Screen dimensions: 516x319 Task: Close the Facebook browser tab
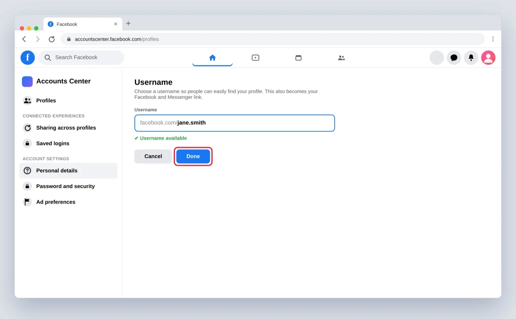(x=116, y=24)
